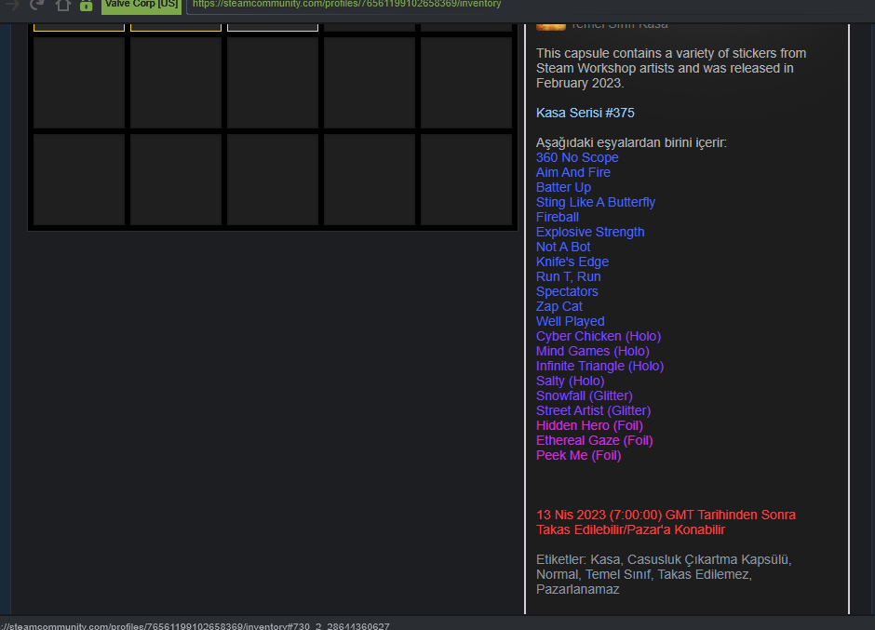
Task: Open the Zap Cat sticker link
Action: coord(559,306)
